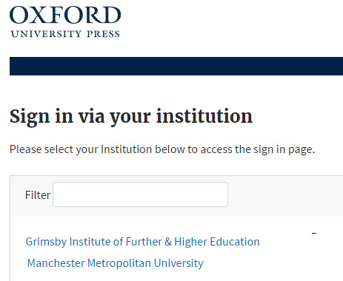Click the Filter label text
The width and height of the screenshot is (343, 281).
[38, 195]
